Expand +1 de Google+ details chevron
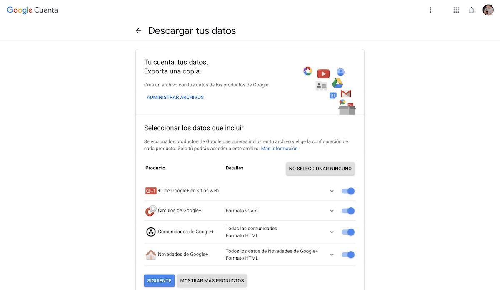 click(x=332, y=191)
